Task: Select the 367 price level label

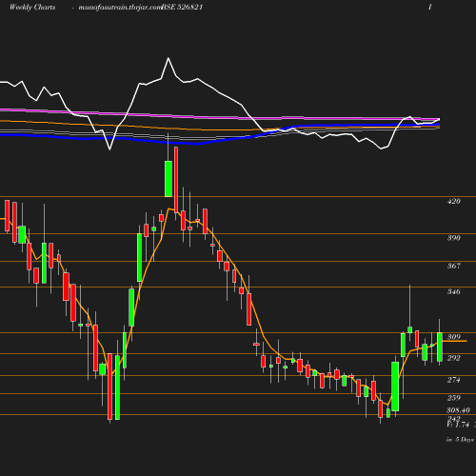Action: coord(454,266)
